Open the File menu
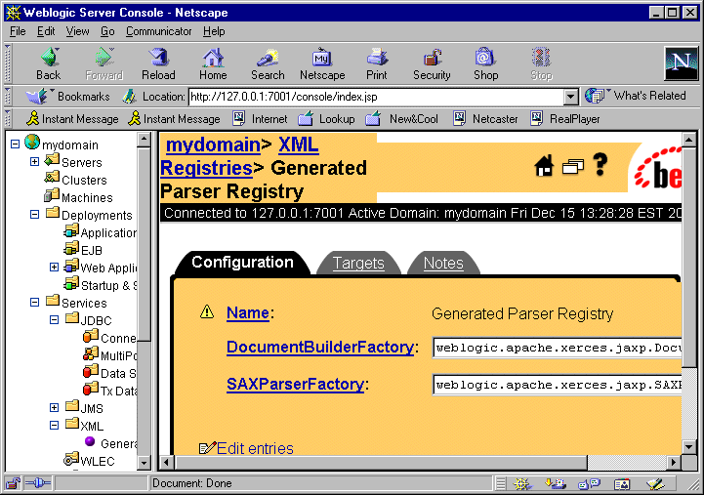Screen dimensions: 704x495 click(x=18, y=31)
